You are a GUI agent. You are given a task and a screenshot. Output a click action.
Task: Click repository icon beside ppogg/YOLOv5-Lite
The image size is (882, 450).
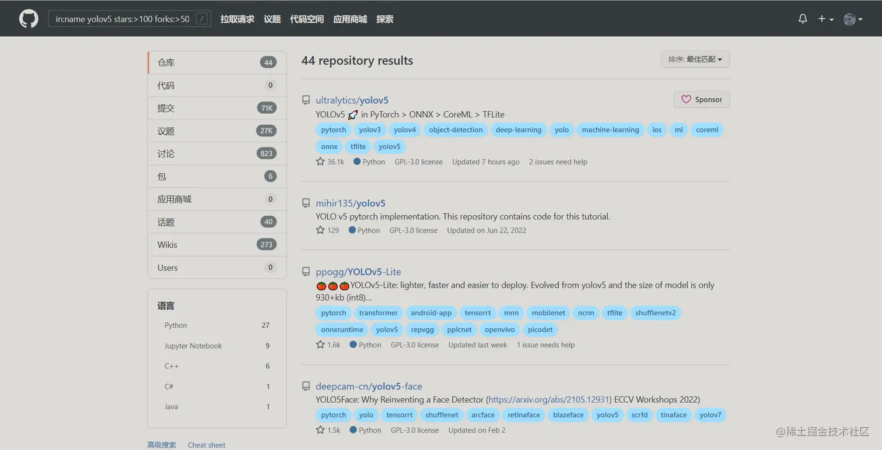pos(306,272)
